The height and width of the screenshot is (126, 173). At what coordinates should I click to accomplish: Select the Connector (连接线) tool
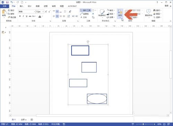point(84,14)
